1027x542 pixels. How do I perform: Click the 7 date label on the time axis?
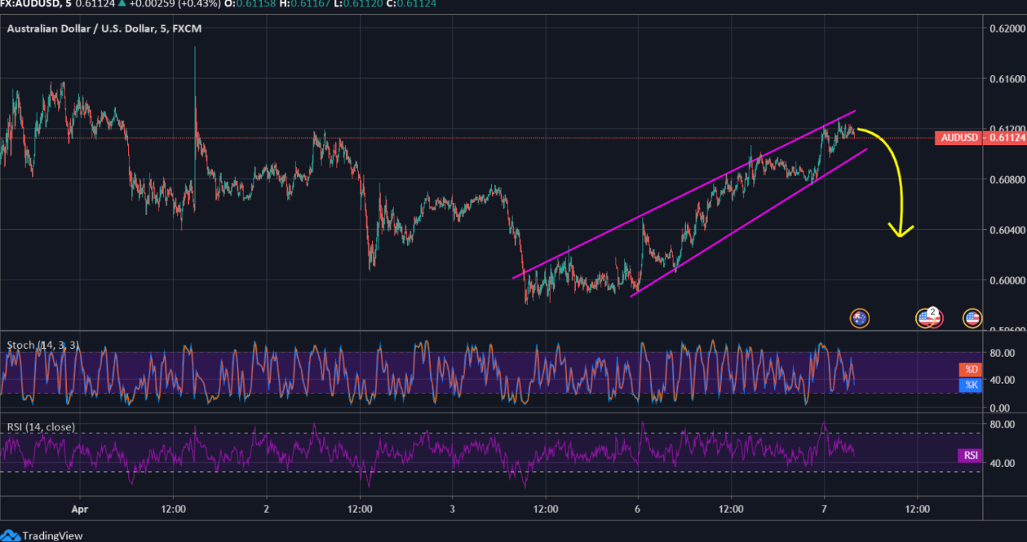click(824, 509)
